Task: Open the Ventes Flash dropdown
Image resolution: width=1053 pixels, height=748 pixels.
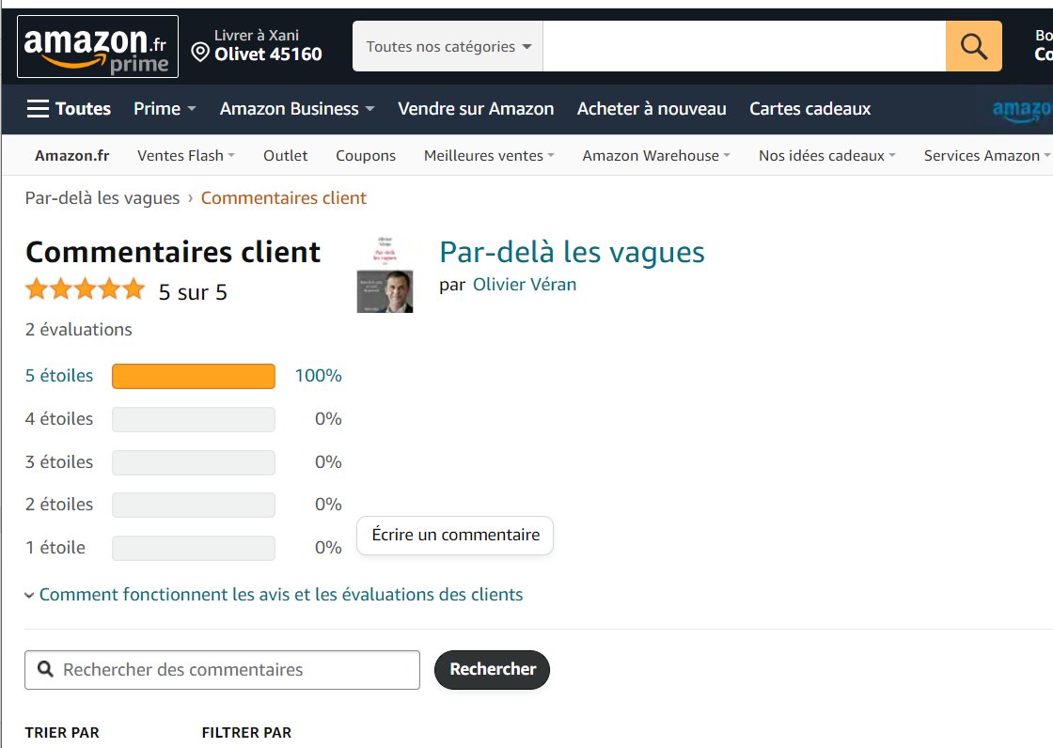Action: click(x=186, y=156)
